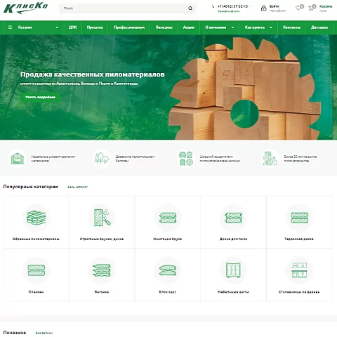Screen dimensions: 337x337
Task: Expand the Как купить dropdown arrow
Action: (x=271, y=27)
